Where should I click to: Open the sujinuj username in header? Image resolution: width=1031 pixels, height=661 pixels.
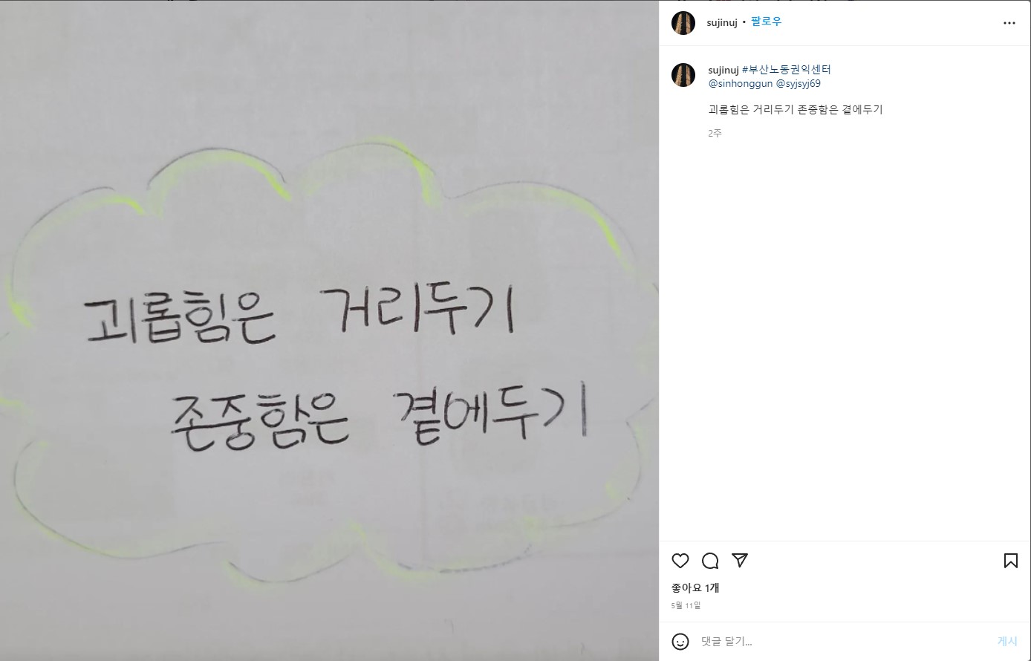click(x=722, y=22)
